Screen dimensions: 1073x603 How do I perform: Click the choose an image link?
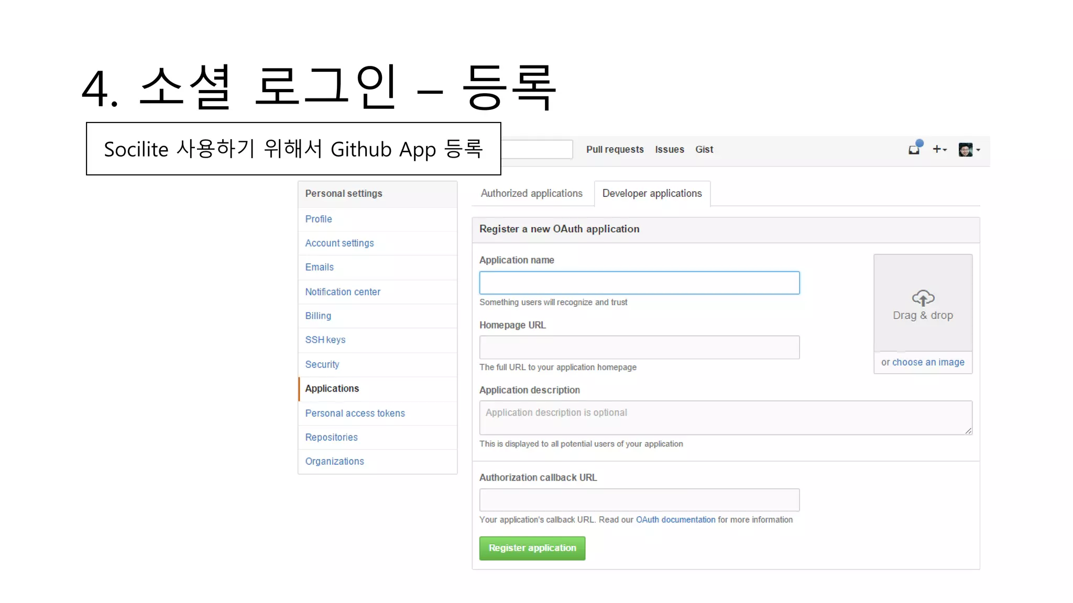click(x=928, y=362)
